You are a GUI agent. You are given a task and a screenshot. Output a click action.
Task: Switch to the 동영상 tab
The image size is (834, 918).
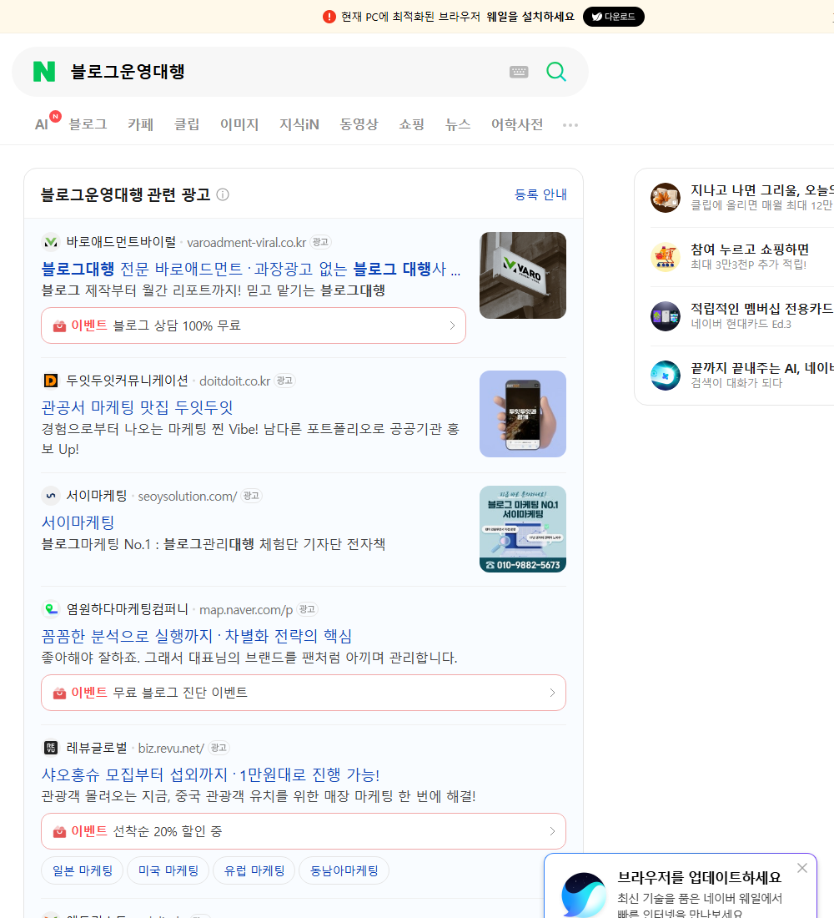(x=359, y=124)
